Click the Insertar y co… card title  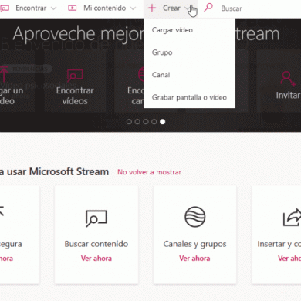(279, 244)
